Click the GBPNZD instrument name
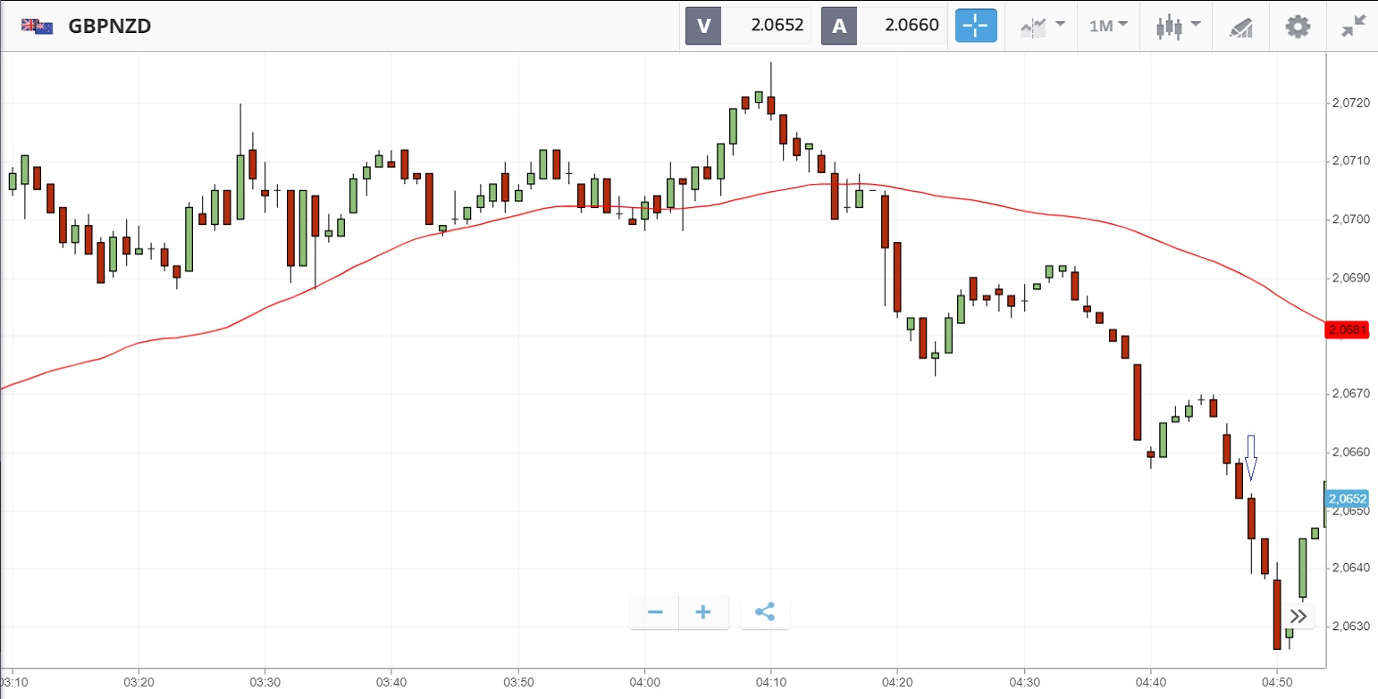This screenshot has height=699, width=1378. pos(109,26)
